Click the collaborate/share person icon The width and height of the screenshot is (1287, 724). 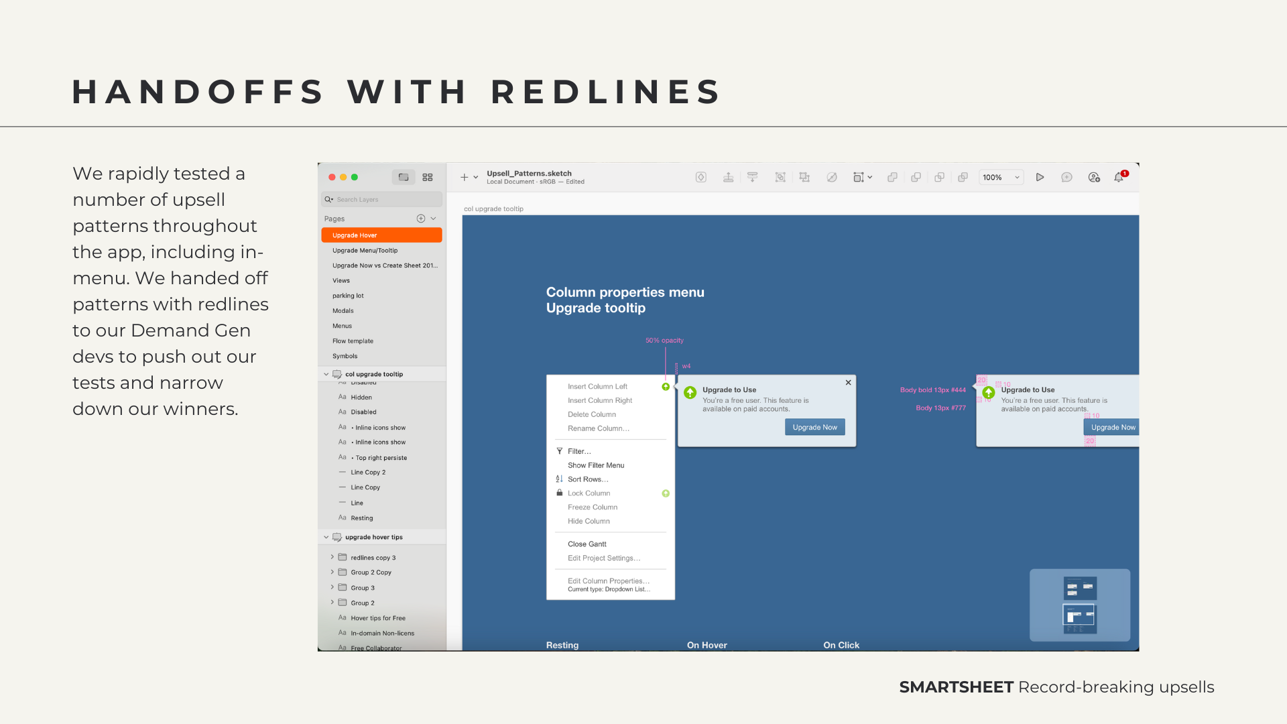tap(1094, 177)
